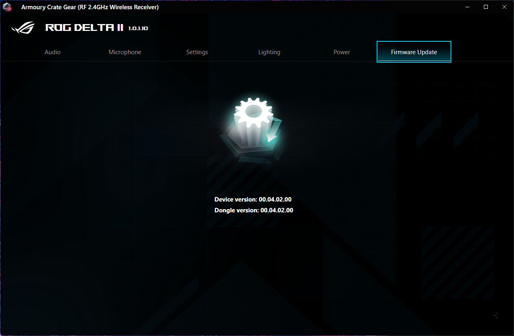Viewport: 514px width, 336px height.
Task: Click the Dongle version 00.04.02.00 text
Action: 254,210
